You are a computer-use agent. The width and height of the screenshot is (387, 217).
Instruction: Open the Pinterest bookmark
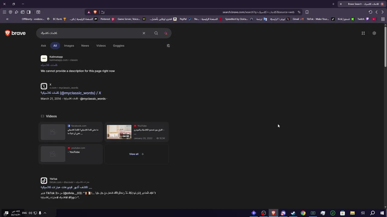click(x=107, y=19)
